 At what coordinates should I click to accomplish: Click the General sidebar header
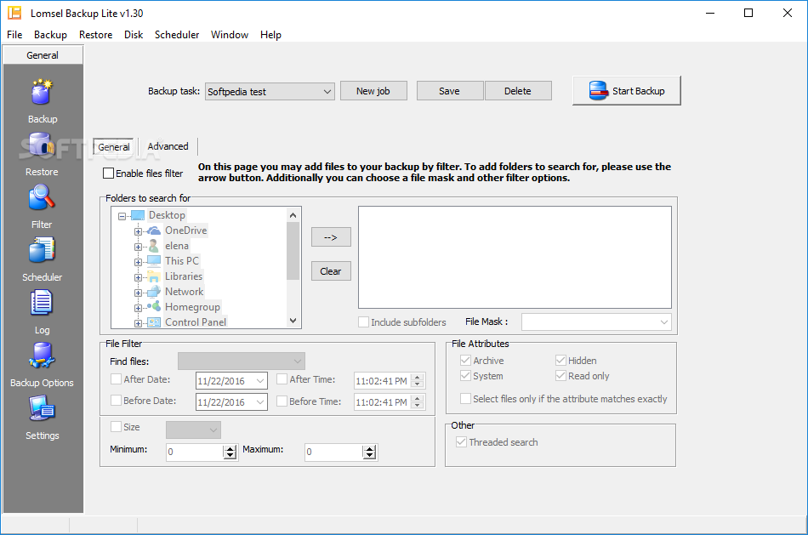point(43,55)
